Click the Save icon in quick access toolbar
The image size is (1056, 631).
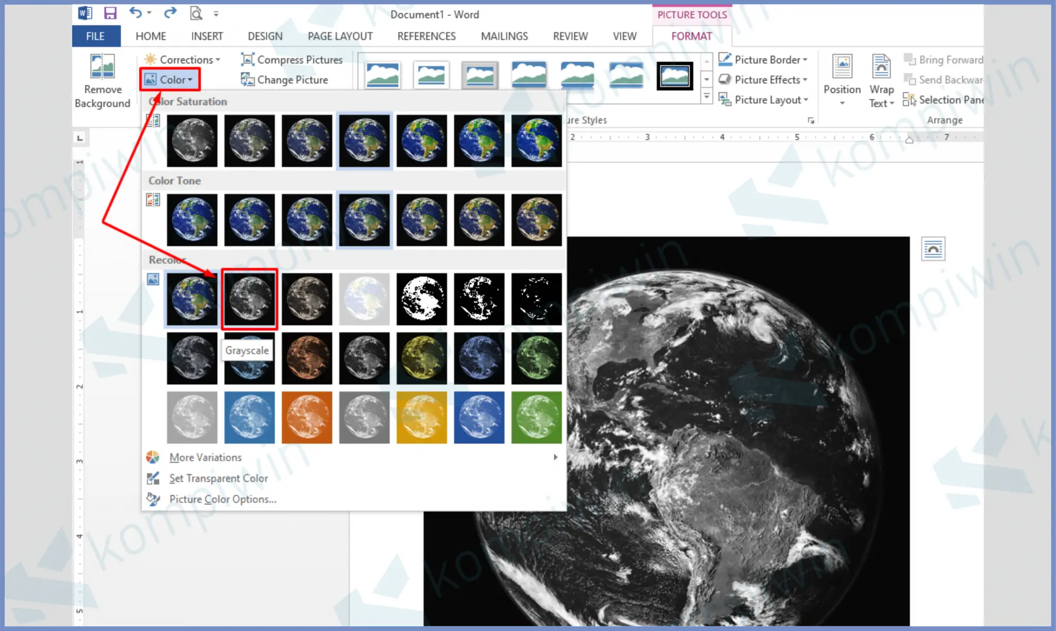coord(110,13)
